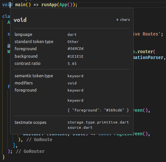This screenshot has height=162, width=166.
Task: Click the 'modifiers' row label
Action: click(24, 83)
